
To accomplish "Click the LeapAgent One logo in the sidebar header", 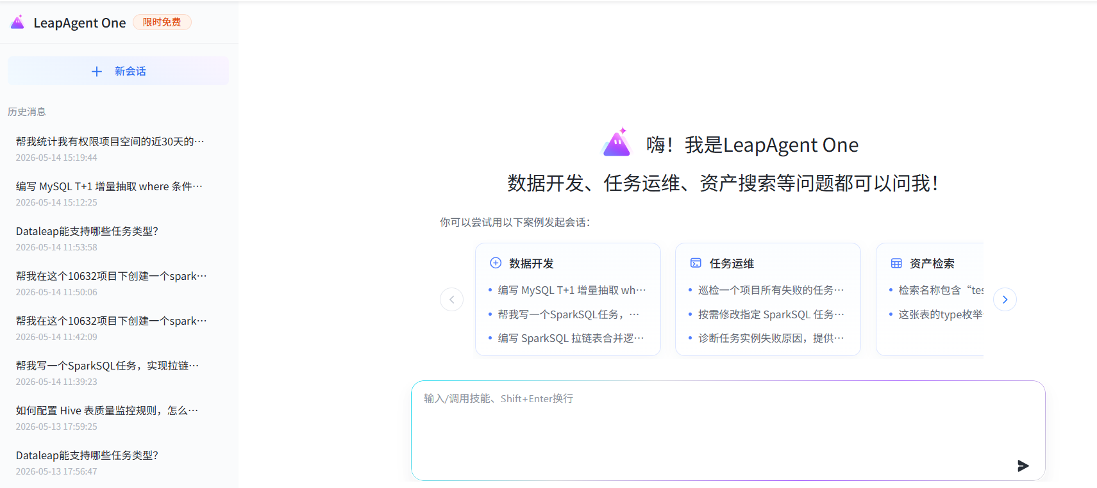I will 17,22.
